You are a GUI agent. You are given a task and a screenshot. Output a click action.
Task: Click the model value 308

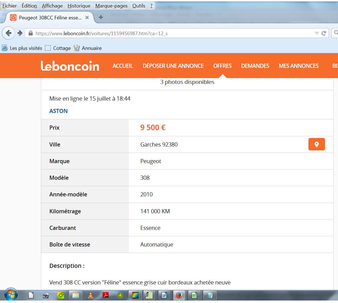[145, 178]
